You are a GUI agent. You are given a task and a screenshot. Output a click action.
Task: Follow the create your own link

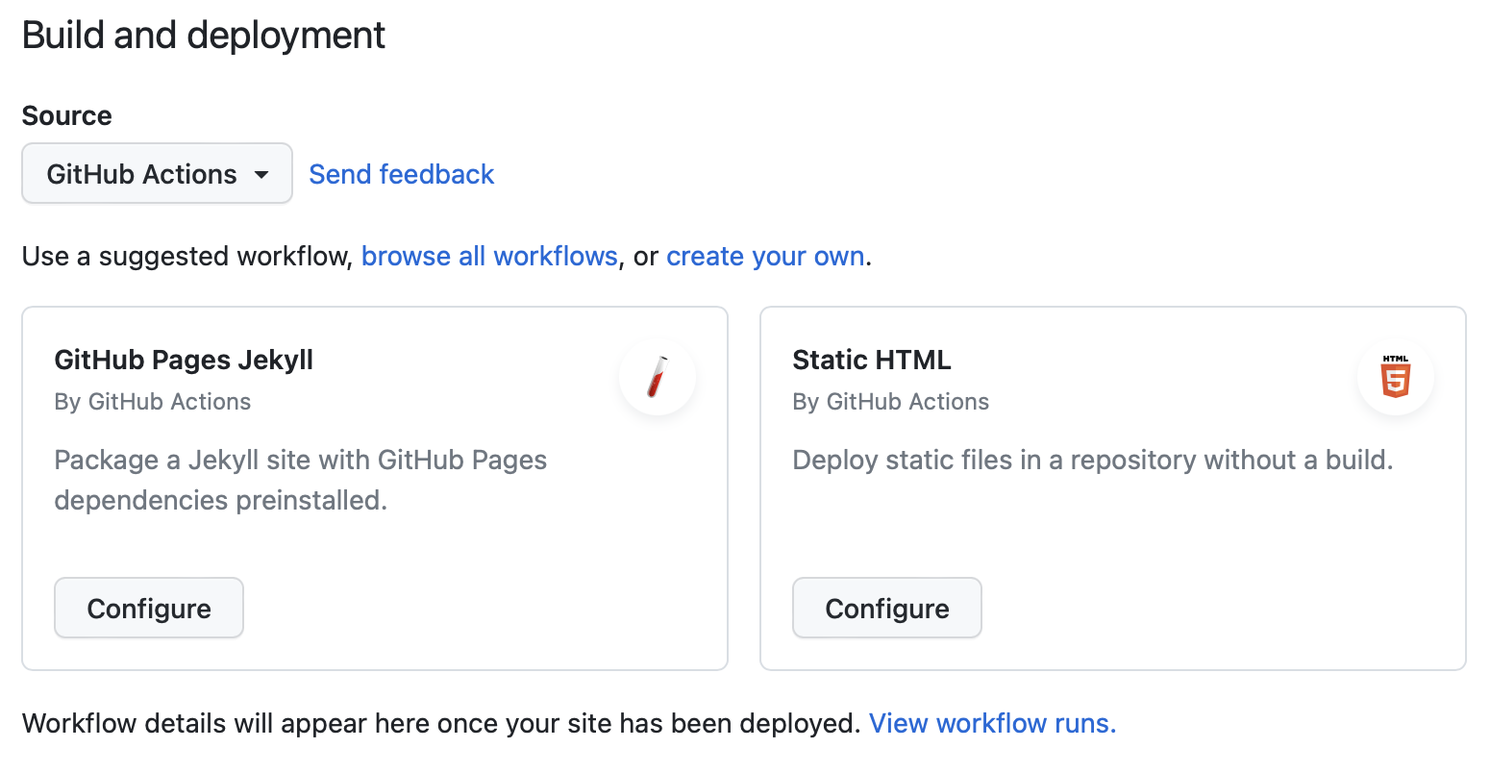pyautogui.click(x=765, y=256)
